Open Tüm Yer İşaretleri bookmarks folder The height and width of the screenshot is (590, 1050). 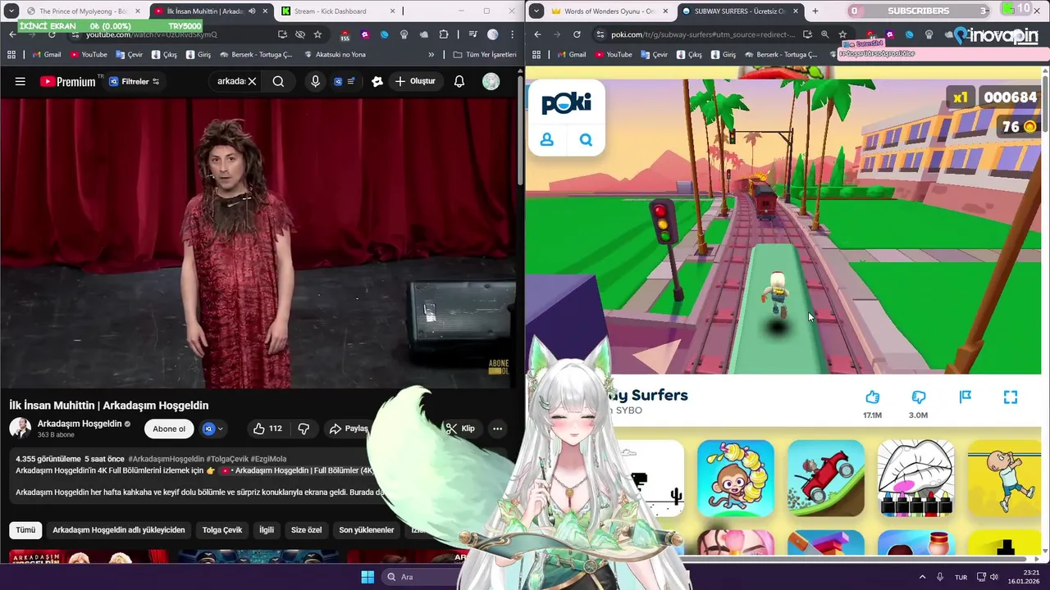(x=484, y=55)
